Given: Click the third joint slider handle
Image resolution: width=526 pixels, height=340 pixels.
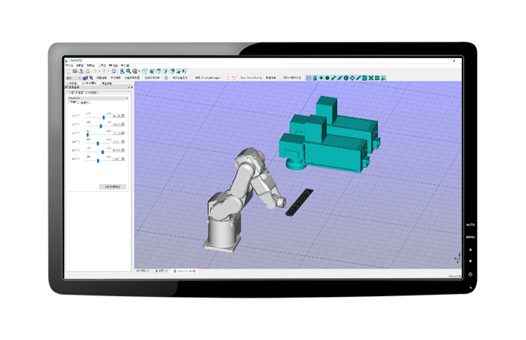Looking at the screenshot, I should pyautogui.click(x=88, y=134).
